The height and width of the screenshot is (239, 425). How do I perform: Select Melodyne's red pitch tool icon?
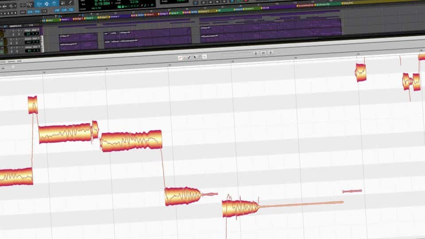tap(180, 58)
